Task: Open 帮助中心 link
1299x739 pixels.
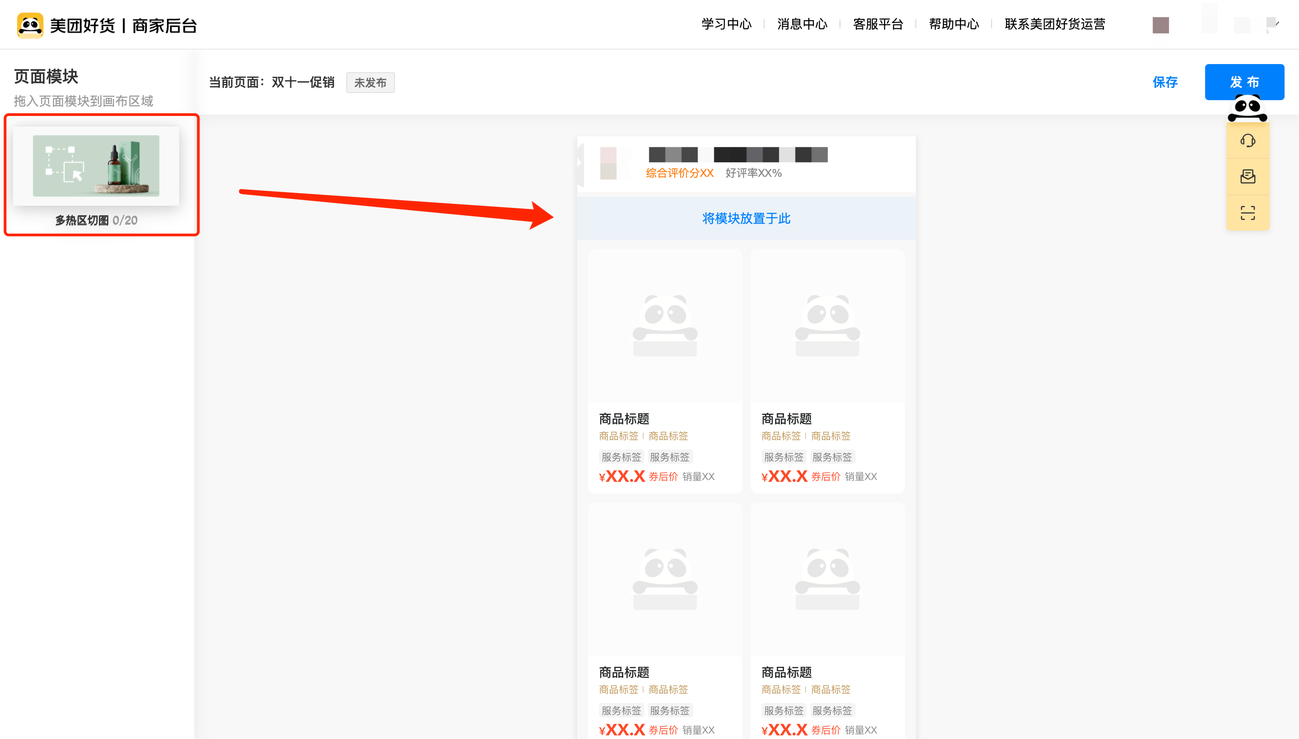Action: click(953, 24)
